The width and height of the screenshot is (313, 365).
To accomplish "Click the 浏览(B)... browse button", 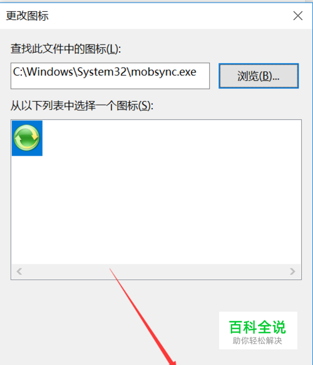I will [259, 76].
